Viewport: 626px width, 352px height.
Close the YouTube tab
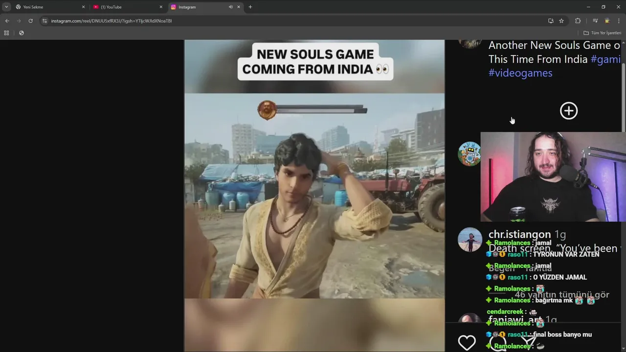click(161, 7)
